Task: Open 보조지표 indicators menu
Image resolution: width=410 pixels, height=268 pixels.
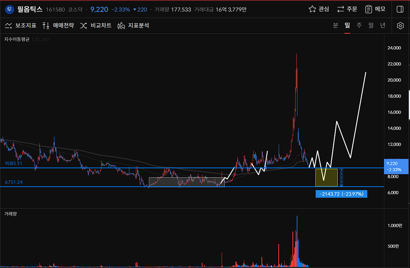Action: point(21,26)
